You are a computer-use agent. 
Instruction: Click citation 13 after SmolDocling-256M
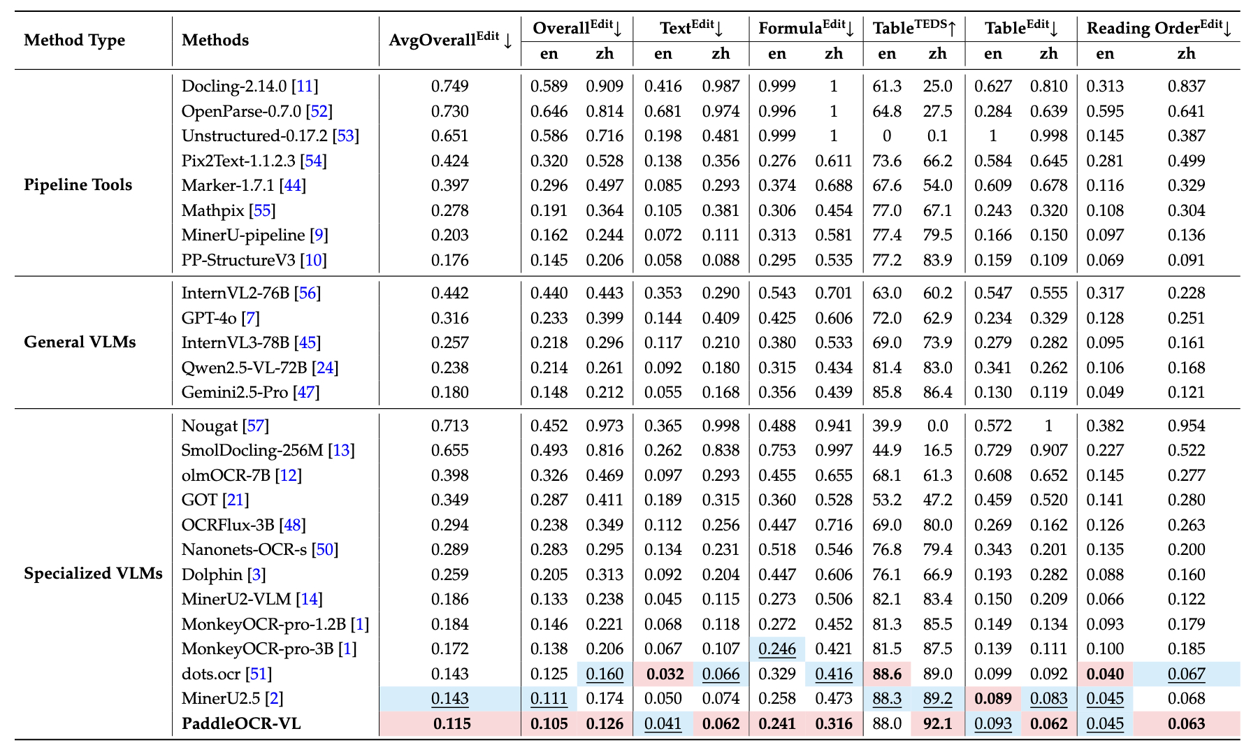[x=341, y=450]
